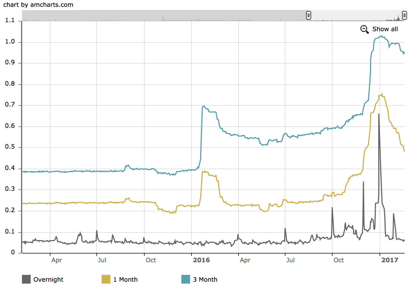Click the light selected range in top scrollbar

pyautogui.click(x=356, y=15)
